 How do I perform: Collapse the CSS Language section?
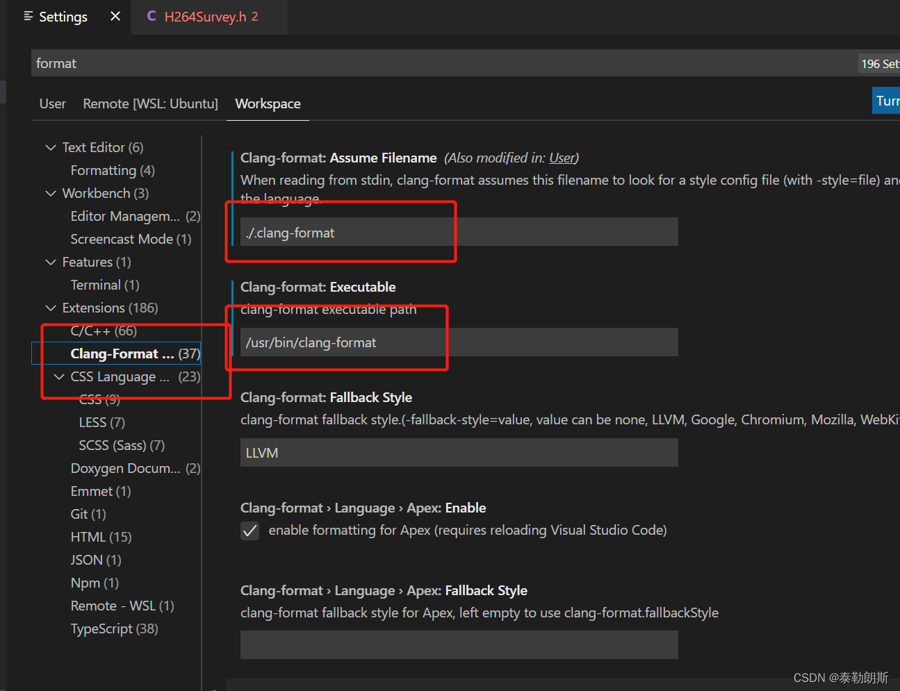pos(58,376)
